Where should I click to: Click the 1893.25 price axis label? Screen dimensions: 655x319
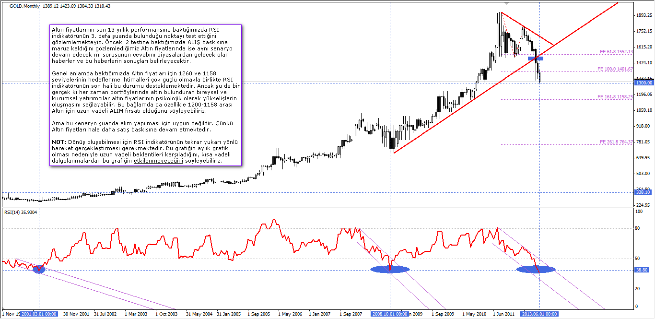643,15
